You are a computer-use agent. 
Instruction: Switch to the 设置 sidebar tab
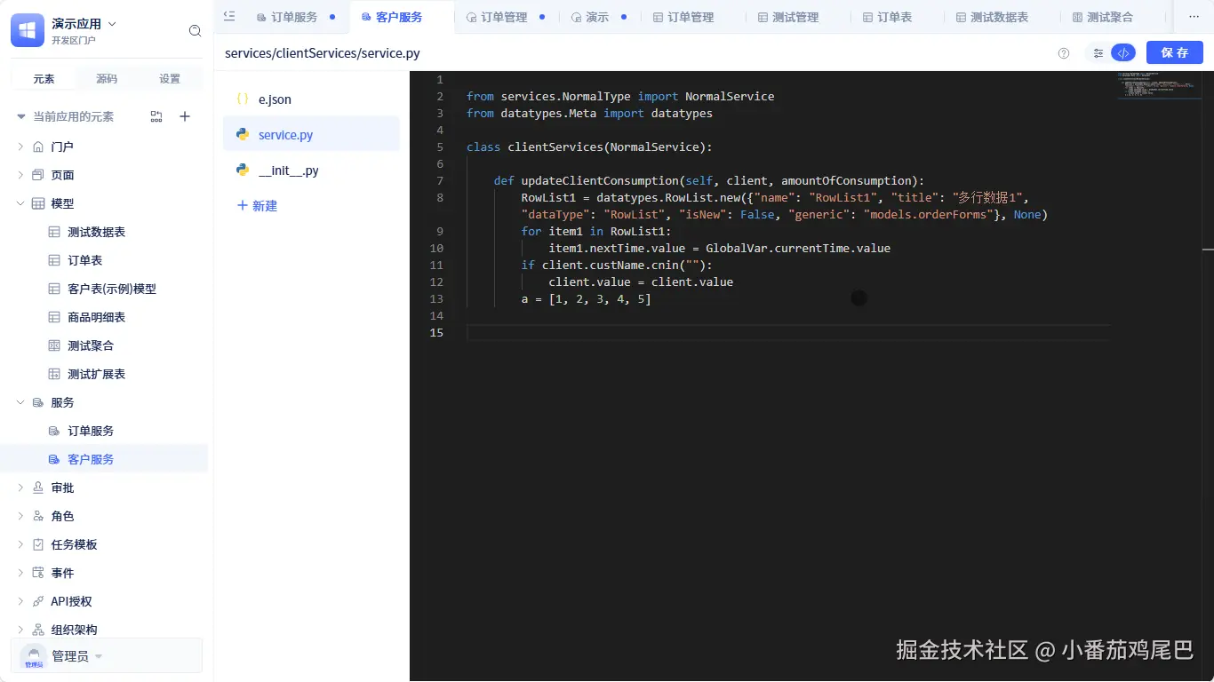click(x=170, y=79)
